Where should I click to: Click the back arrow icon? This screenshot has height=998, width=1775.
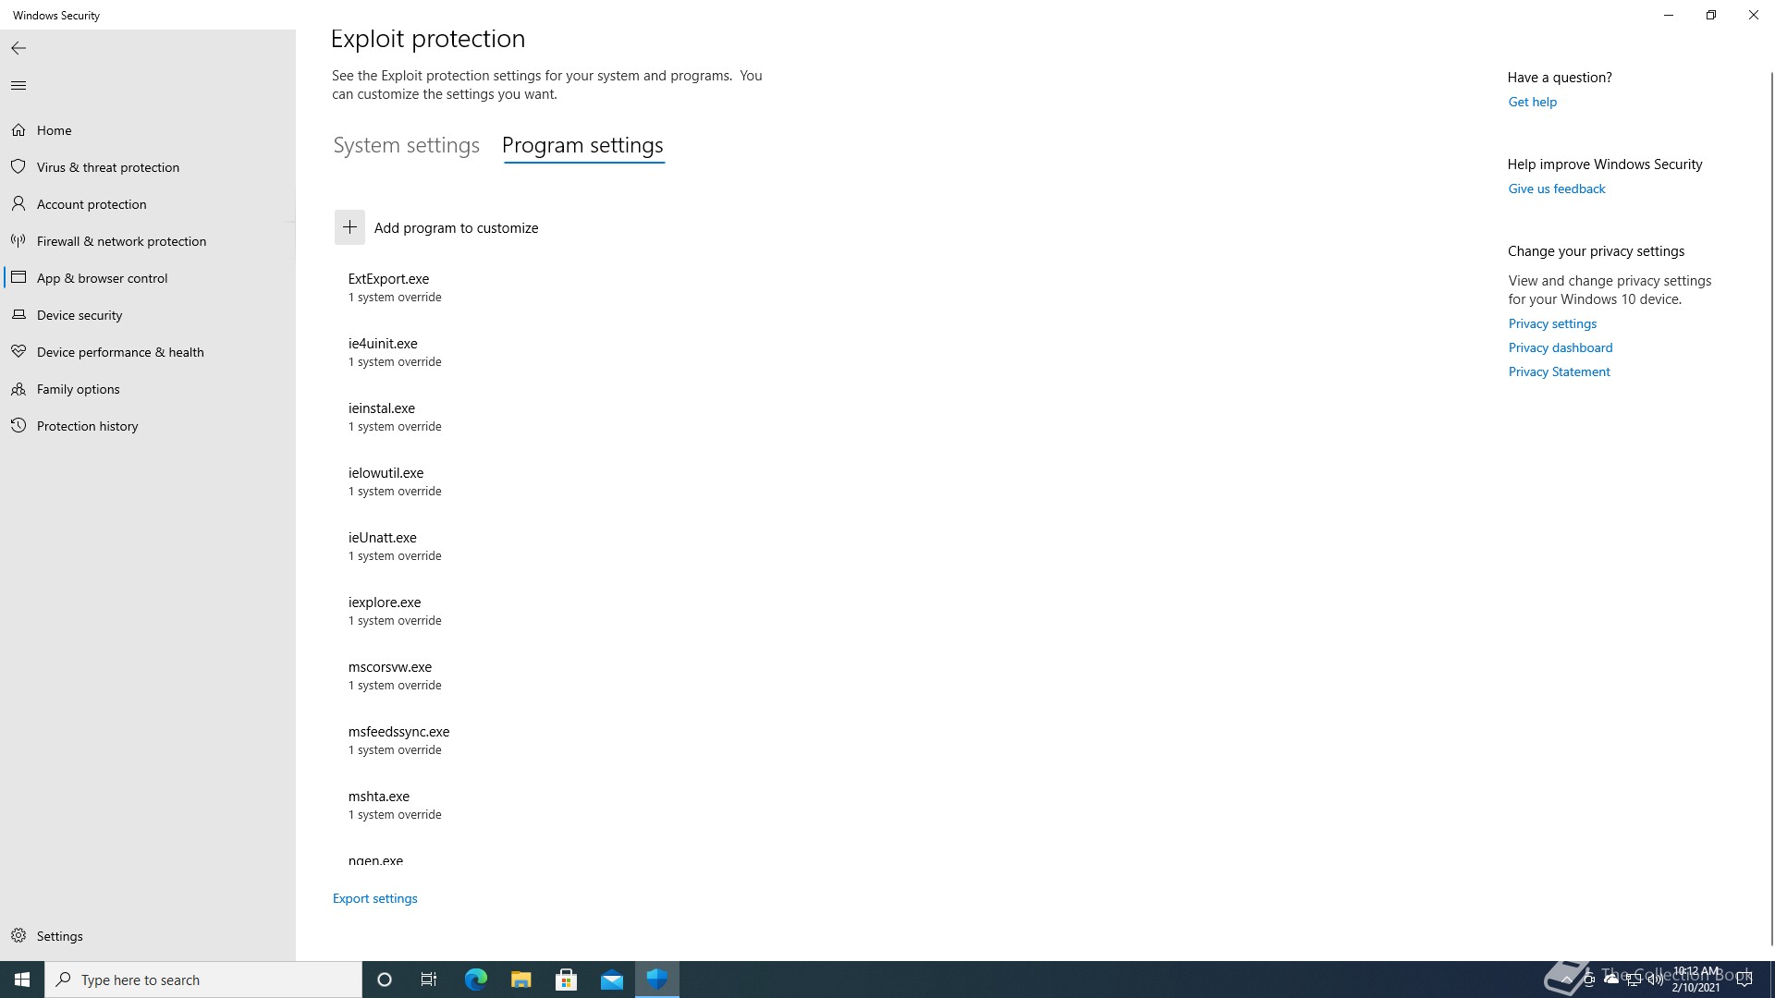(18, 48)
